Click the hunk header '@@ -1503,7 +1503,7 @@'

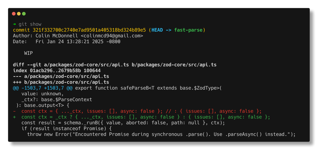tap(43, 88)
